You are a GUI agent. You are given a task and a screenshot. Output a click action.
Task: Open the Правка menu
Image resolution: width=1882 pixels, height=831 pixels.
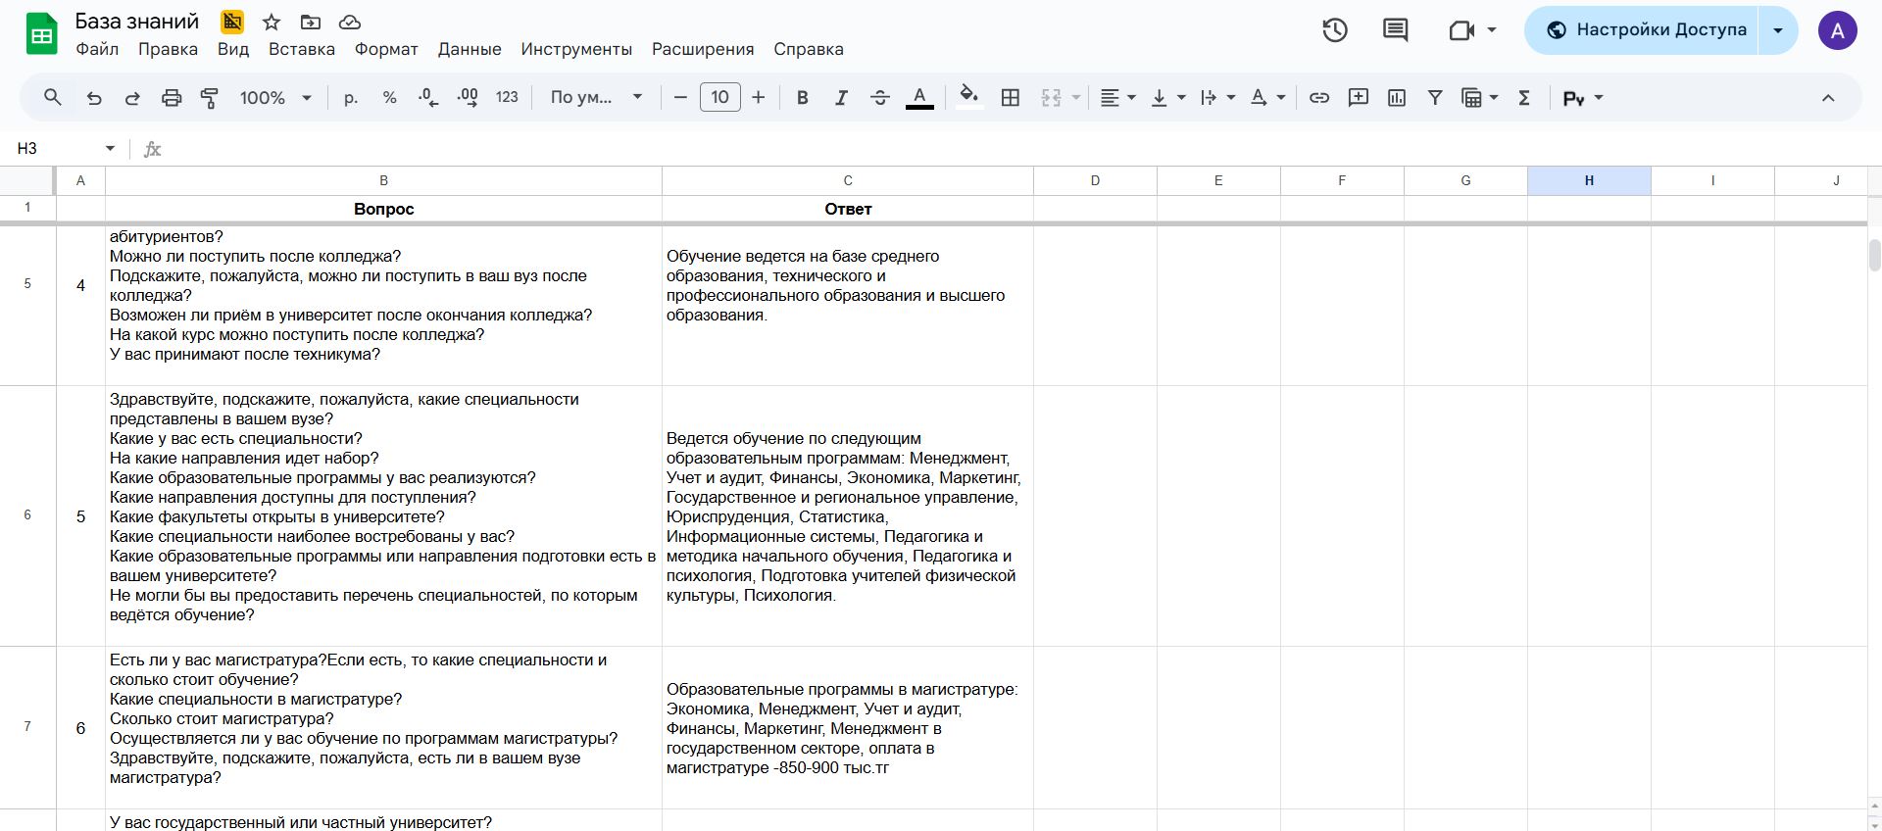[x=168, y=49]
